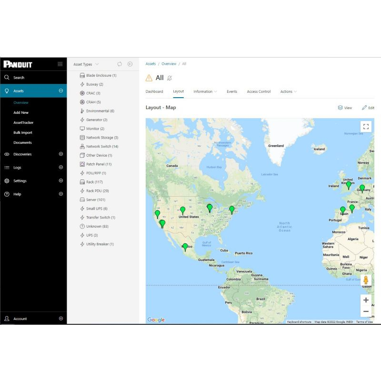Screen dimensions: 381x381
Task: Expand the Help sidebar section
Action: pyautogui.click(x=61, y=194)
